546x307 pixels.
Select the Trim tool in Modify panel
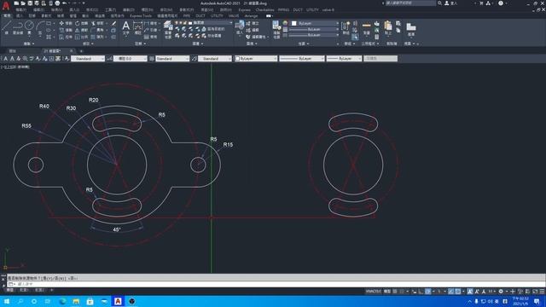pos(97,23)
